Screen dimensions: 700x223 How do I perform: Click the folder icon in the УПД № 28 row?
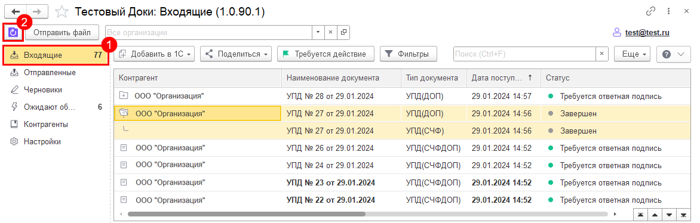[x=124, y=96]
